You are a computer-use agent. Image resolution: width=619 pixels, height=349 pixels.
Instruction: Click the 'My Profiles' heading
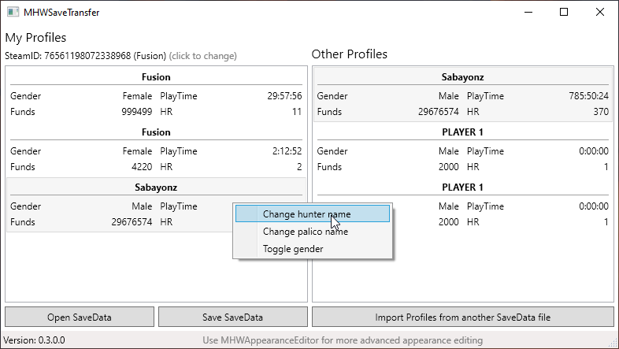coord(35,38)
